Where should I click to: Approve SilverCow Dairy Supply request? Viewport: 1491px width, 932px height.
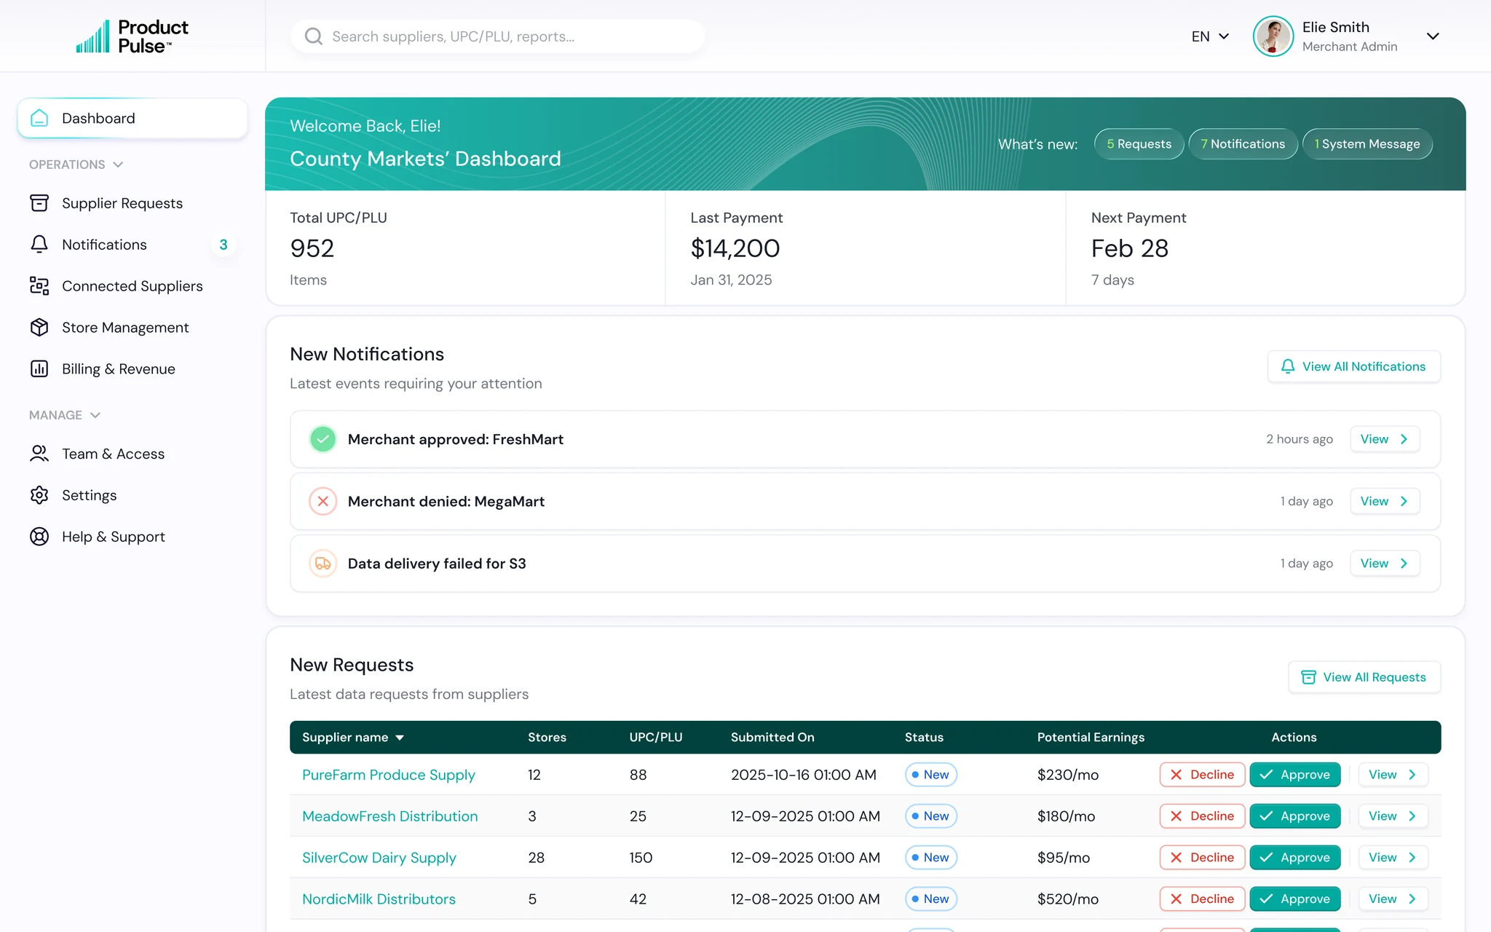(x=1295, y=858)
